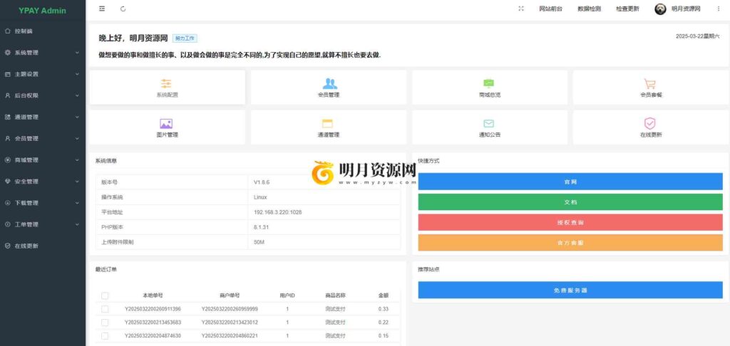Toggle the sidebar collapse icon
Viewport: 730px width, 346px height.
tap(102, 9)
